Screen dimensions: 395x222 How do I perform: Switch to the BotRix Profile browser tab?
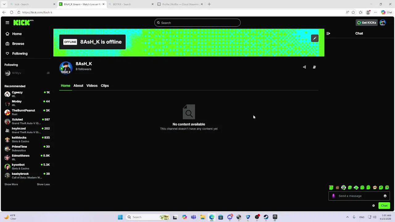pyautogui.click(x=180, y=4)
